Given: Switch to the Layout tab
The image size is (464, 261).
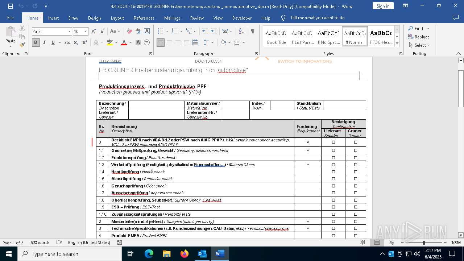Looking at the screenshot, I should pyautogui.click(x=117, y=18).
